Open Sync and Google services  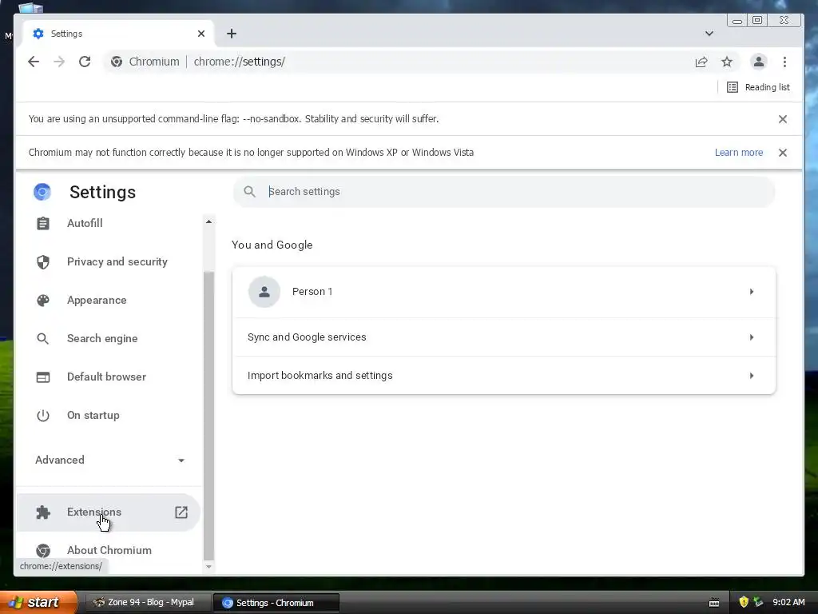coord(504,337)
